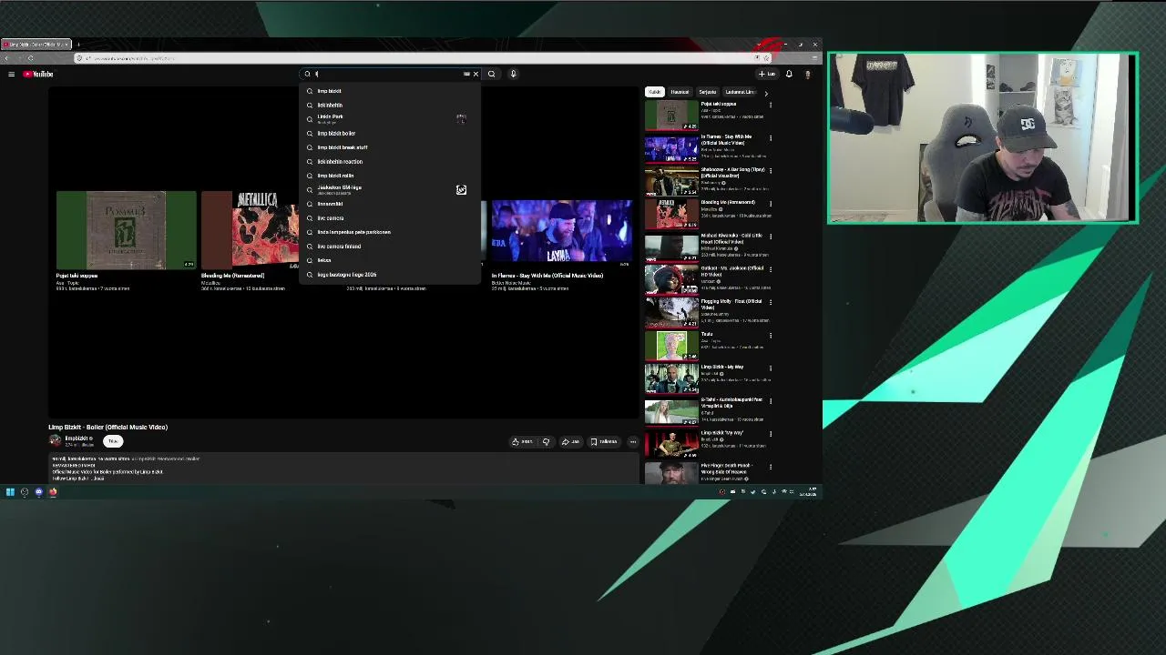Select the 'Kaikki' filter chip

tap(654, 92)
